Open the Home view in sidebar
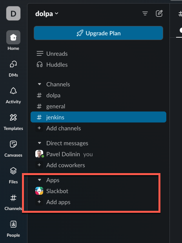182x243 pixels. click(13, 40)
